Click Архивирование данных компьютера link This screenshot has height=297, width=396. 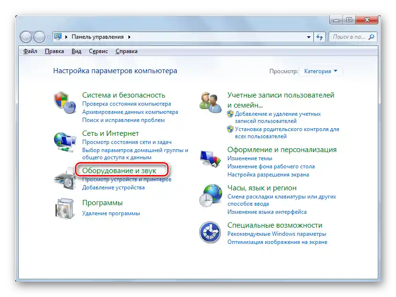[130, 112]
